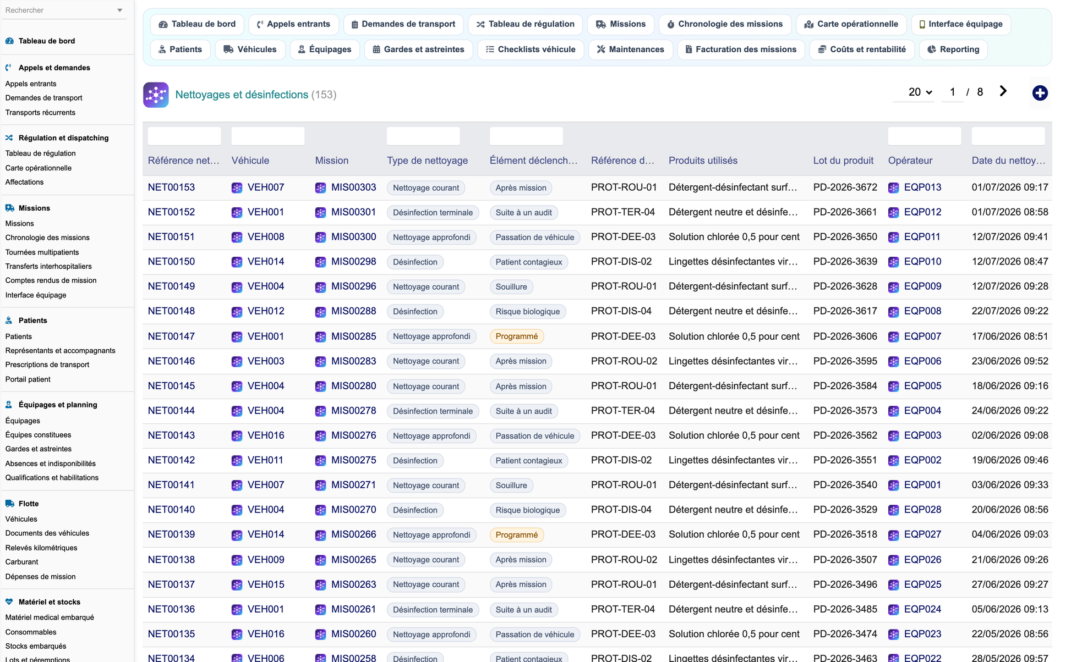The height and width of the screenshot is (662, 1071).
Task: Click the Missions ambulance sidebar icon
Action: pyautogui.click(x=9, y=208)
